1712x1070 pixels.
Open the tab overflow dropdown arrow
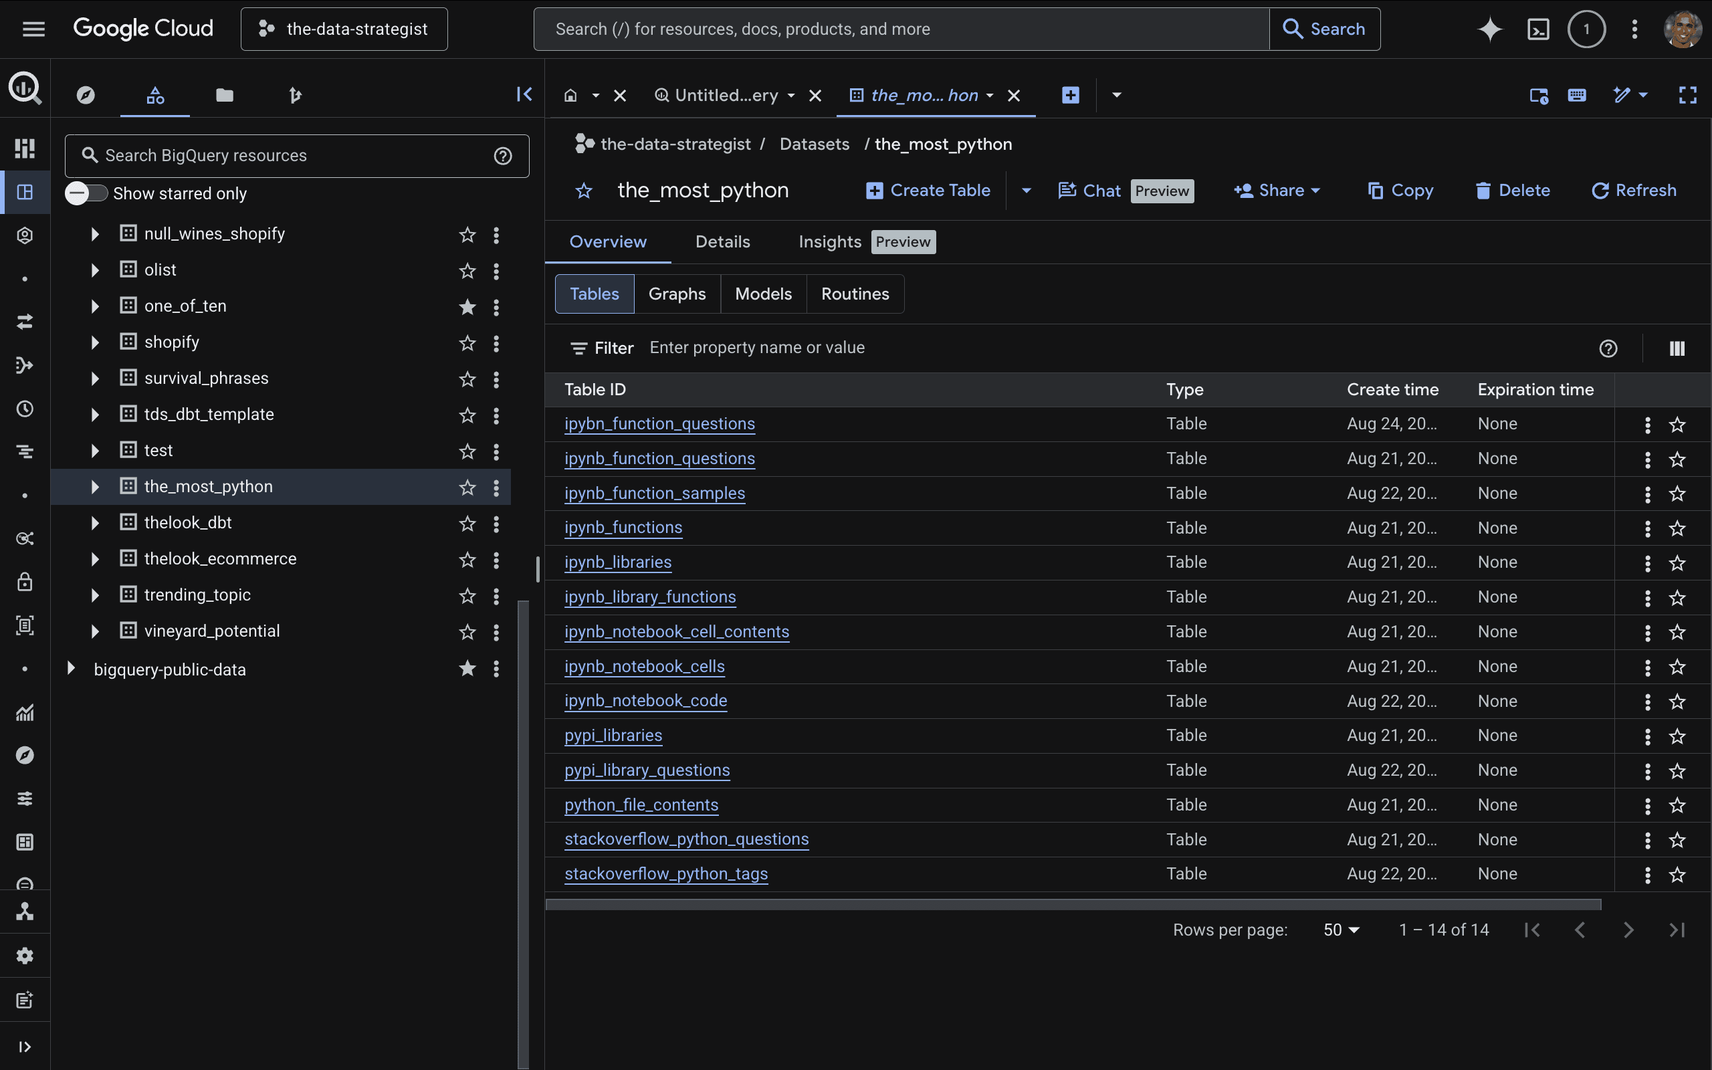tap(1116, 95)
